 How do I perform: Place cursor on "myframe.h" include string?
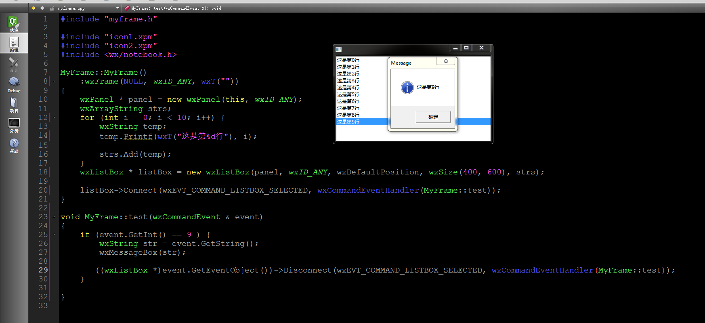click(131, 19)
